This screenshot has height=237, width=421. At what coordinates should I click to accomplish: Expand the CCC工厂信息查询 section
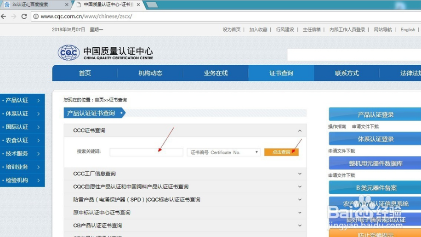coord(300,174)
